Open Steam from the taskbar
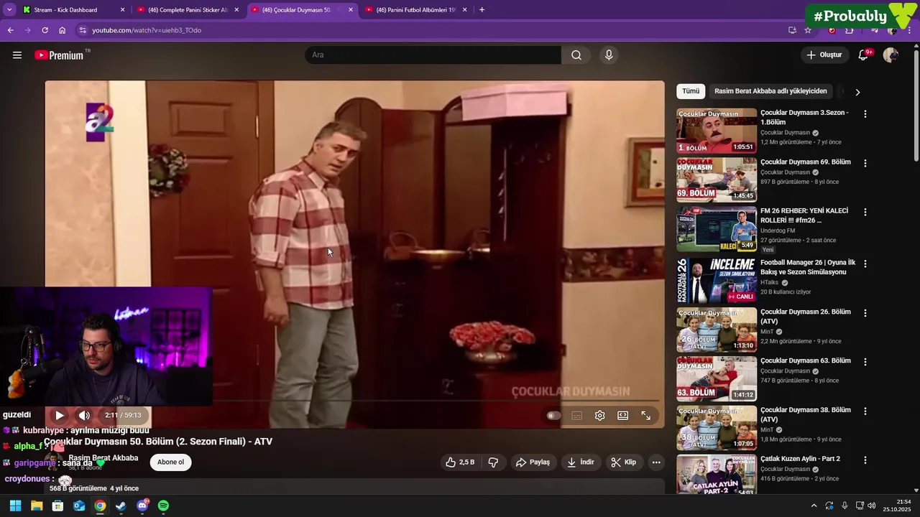 click(121, 506)
